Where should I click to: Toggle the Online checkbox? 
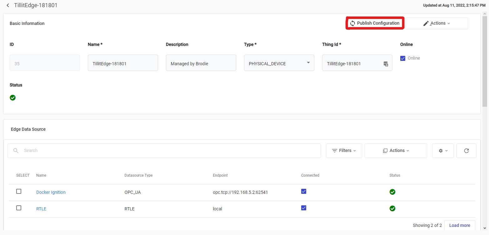[403, 58]
